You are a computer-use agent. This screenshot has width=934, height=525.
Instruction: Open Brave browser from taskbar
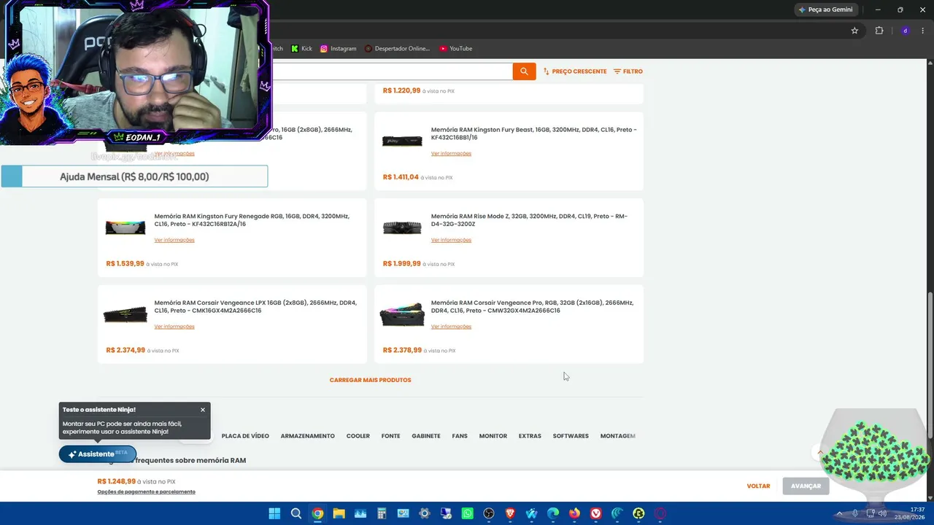tap(510, 513)
